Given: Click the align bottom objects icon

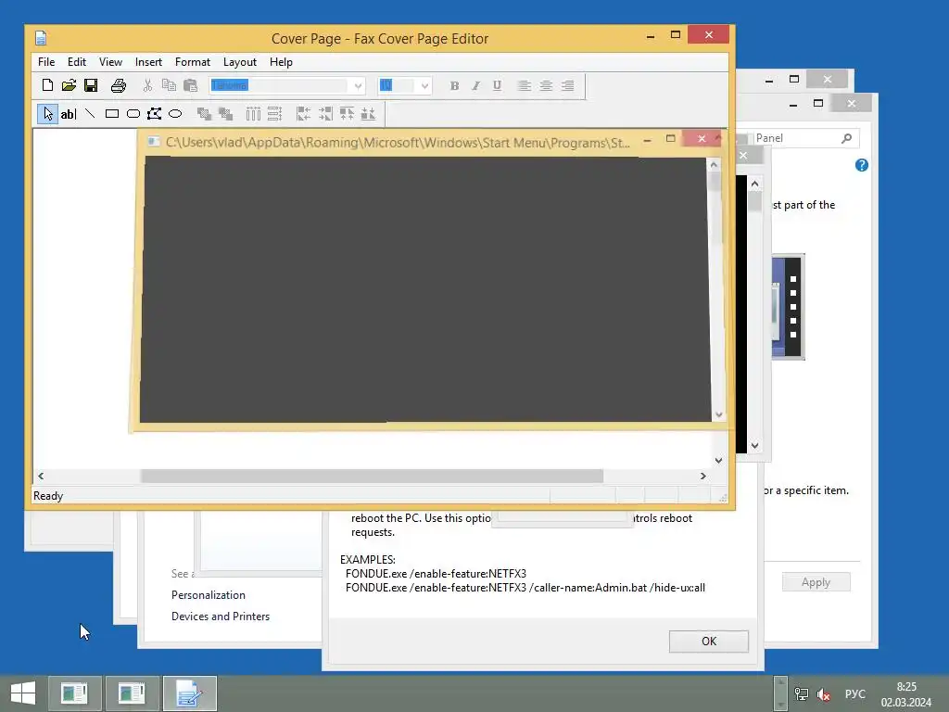Looking at the screenshot, I should [368, 114].
